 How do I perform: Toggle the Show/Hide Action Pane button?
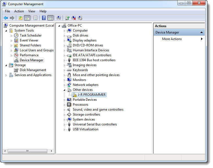coord(50,18)
